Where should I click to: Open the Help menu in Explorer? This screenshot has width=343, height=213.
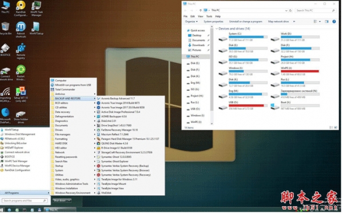[x=218, y=17]
